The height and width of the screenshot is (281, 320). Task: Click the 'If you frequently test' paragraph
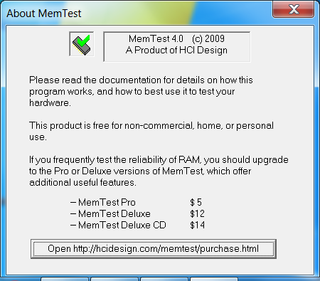(x=159, y=171)
